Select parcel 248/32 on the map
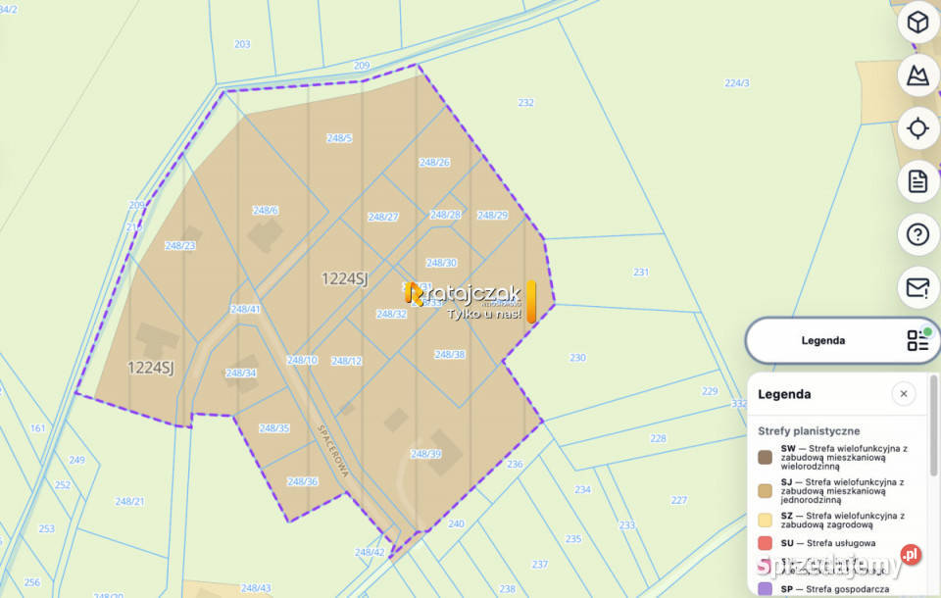The image size is (941, 598). pos(391,314)
